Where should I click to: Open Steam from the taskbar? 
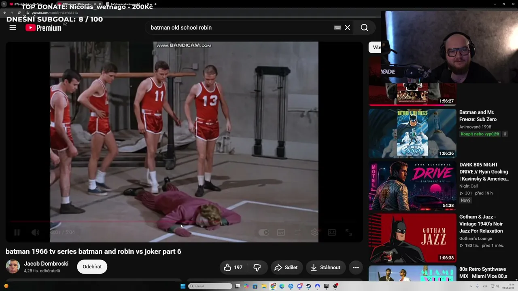point(309,286)
